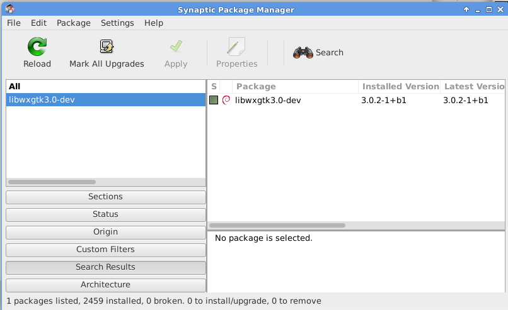Click the Synaptic app icon in the title bar
The height and width of the screenshot is (310, 508).
tap(10, 9)
